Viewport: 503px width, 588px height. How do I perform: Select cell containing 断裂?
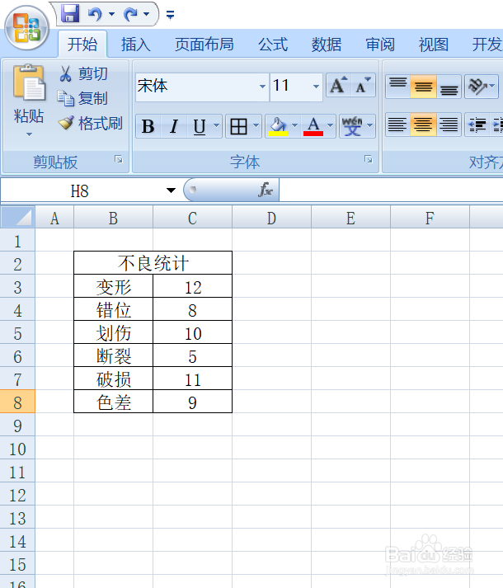point(113,355)
